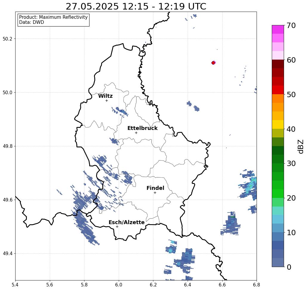The image size is (307, 290).
Task: Click the Esch/Alzette station label
Action: 126,222
